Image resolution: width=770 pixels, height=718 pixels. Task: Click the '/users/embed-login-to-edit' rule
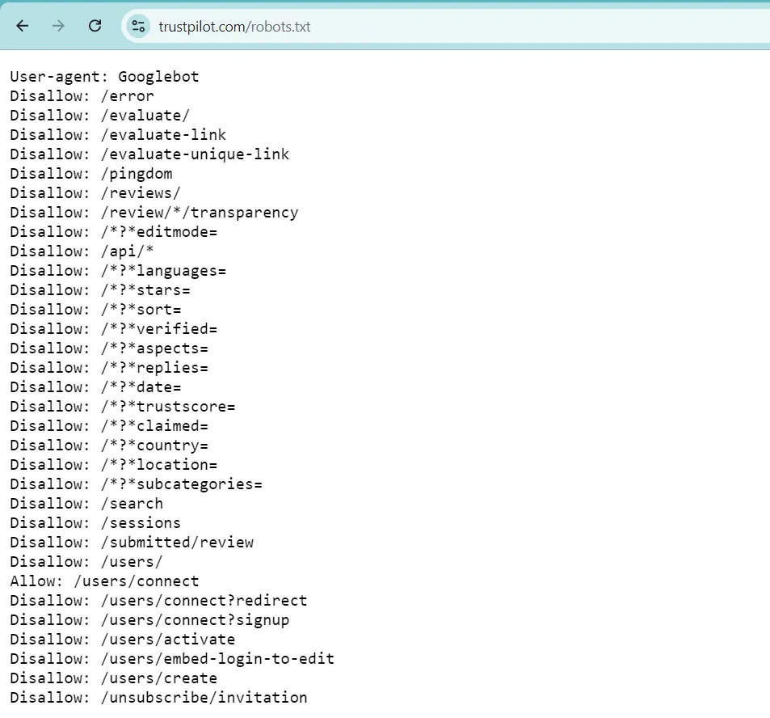[x=217, y=659]
